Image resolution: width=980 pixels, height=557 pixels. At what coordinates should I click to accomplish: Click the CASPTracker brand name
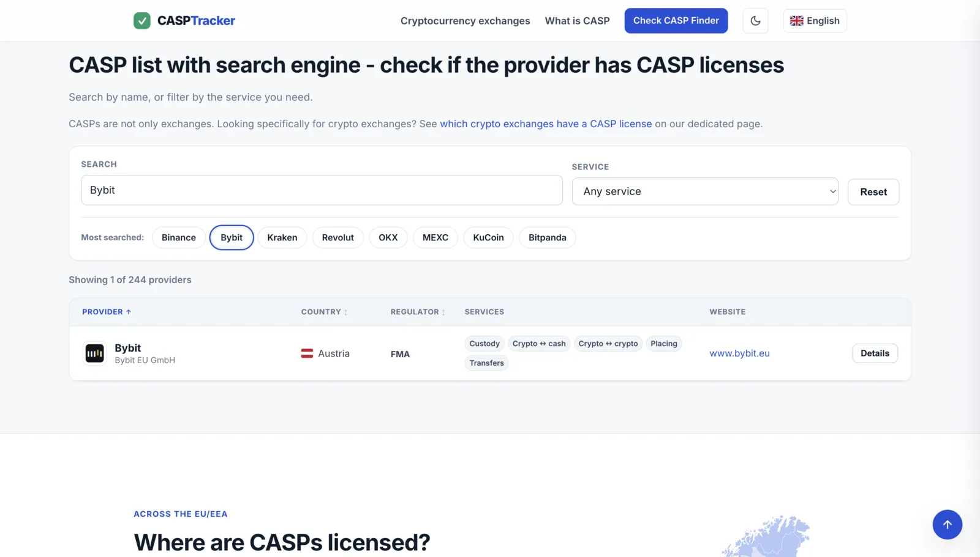click(196, 21)
